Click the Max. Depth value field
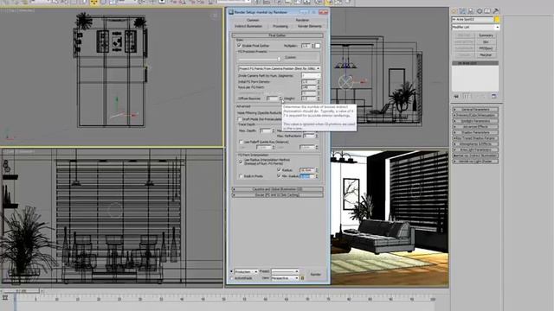 (266, 130)
